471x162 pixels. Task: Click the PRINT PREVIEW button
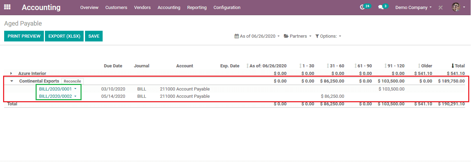tap(24, 36)
